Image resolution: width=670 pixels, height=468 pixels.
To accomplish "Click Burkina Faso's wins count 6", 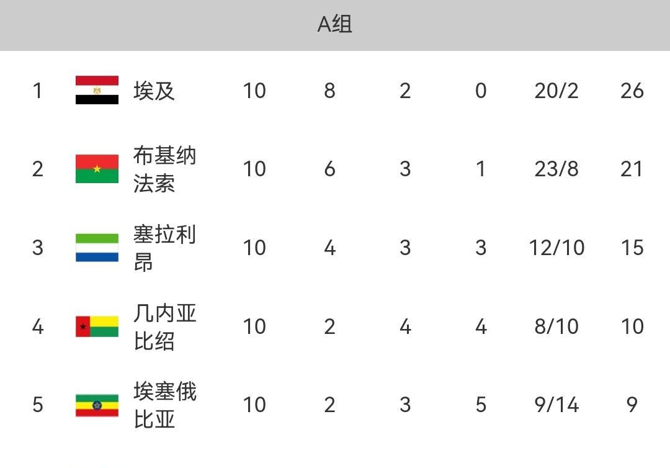I will pyautogui.click(x=329, y=169).
